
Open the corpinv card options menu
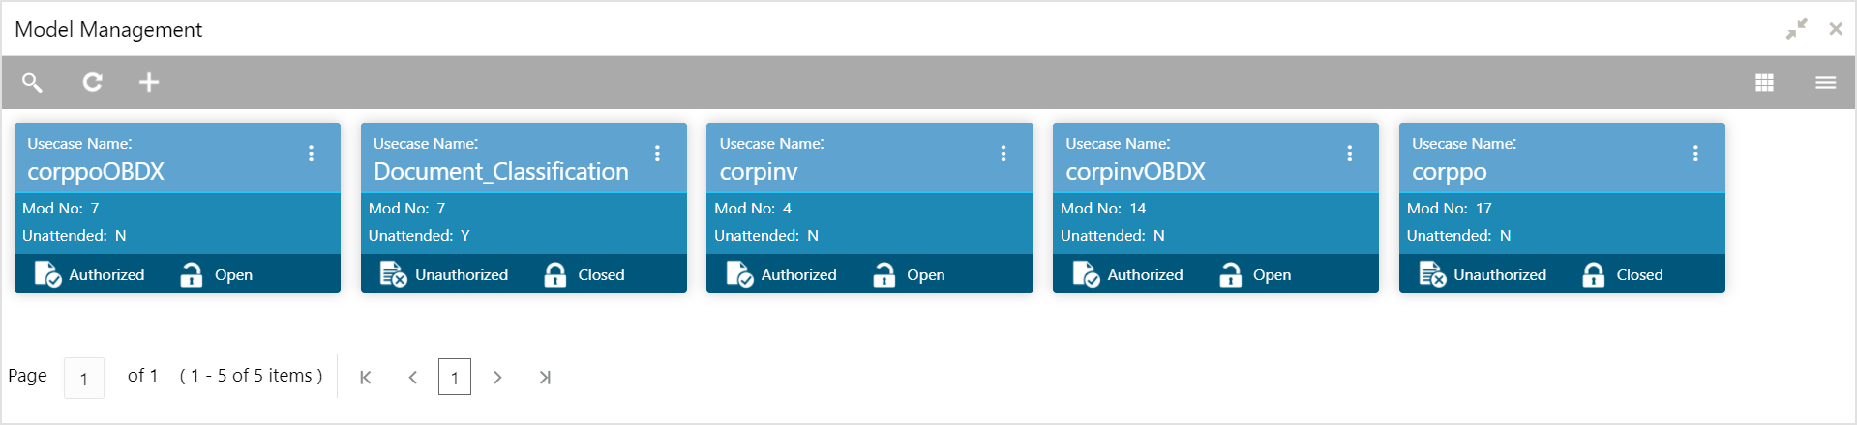[x=1003, y=153]
